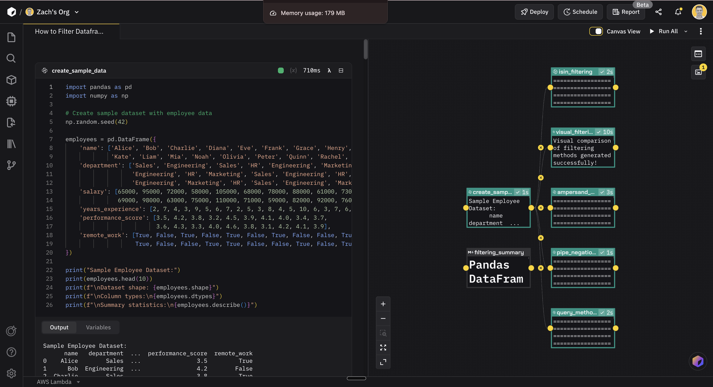
Task: Click the zoom-to-selection magnifier canvas control
Action: [x=383, y=333]
